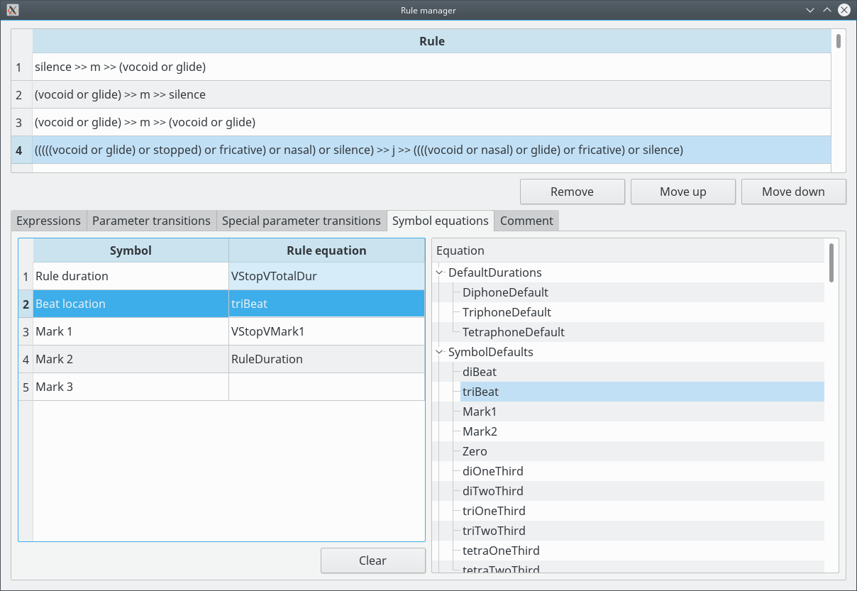Click row header 1 in rule table

[x=22, y=67]
